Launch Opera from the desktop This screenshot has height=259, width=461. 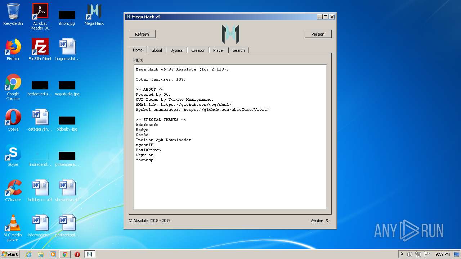[13, 120]
